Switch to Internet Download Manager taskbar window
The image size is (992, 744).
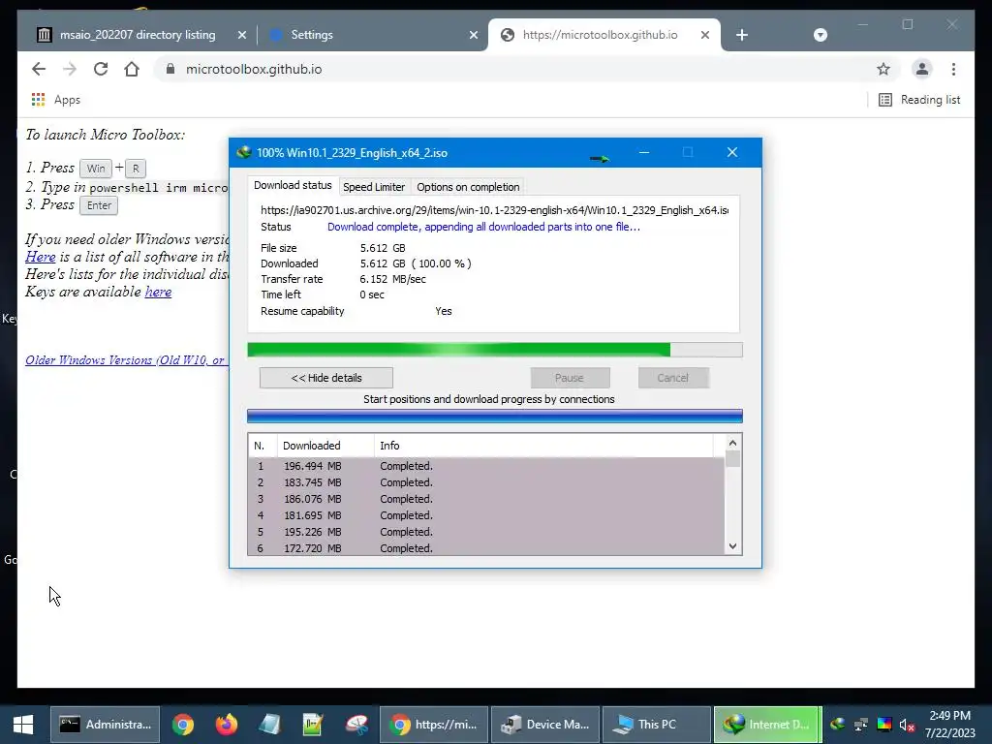click(x=768, y=725)
